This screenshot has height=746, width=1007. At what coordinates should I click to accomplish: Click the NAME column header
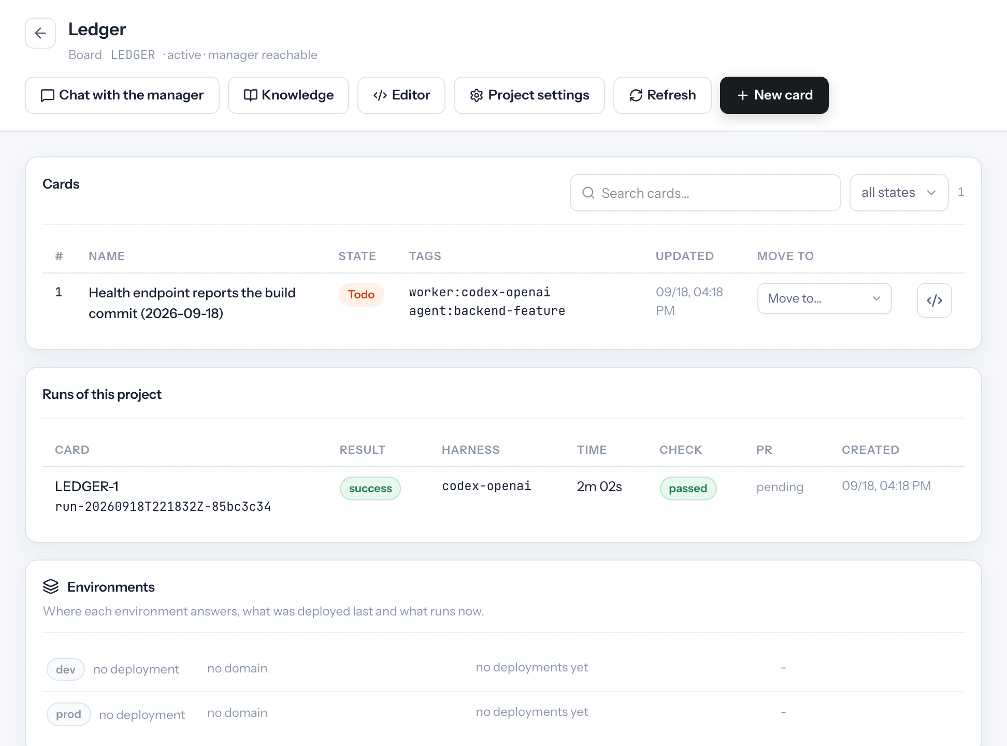tap(107, 256)
